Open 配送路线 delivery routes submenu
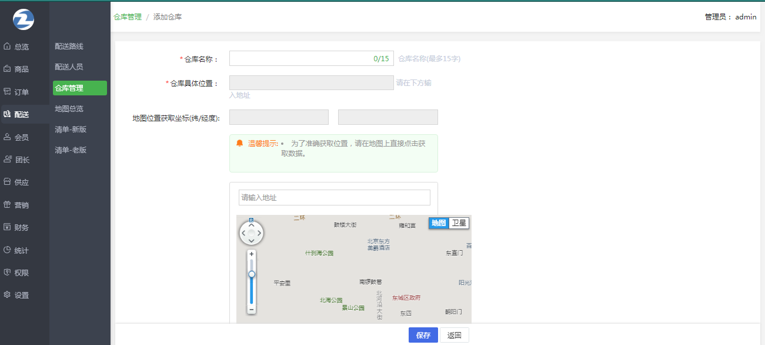Screen dimensions: 765x345 pyautogui.click(x=69, y=47)
